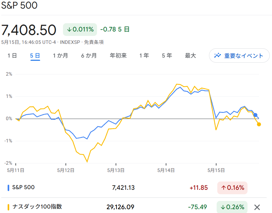Open the 免責条項 disclaimer link

(94, 42)
